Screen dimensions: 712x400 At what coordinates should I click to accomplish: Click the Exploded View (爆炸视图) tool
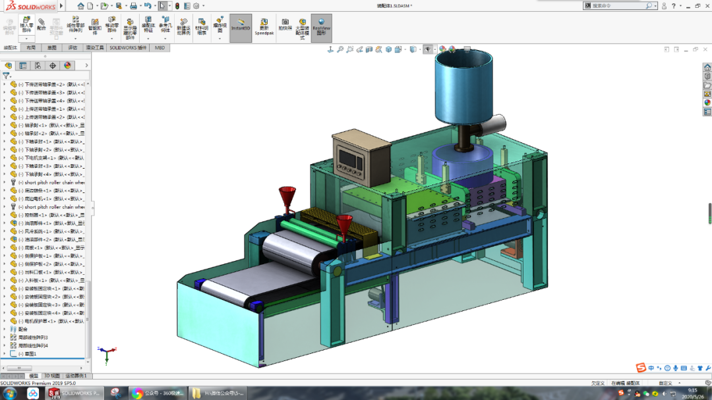pos(220,24)
